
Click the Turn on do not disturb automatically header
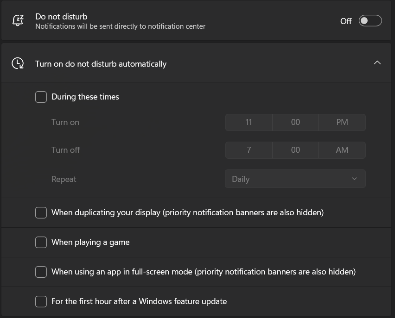[x=101, y=64]
